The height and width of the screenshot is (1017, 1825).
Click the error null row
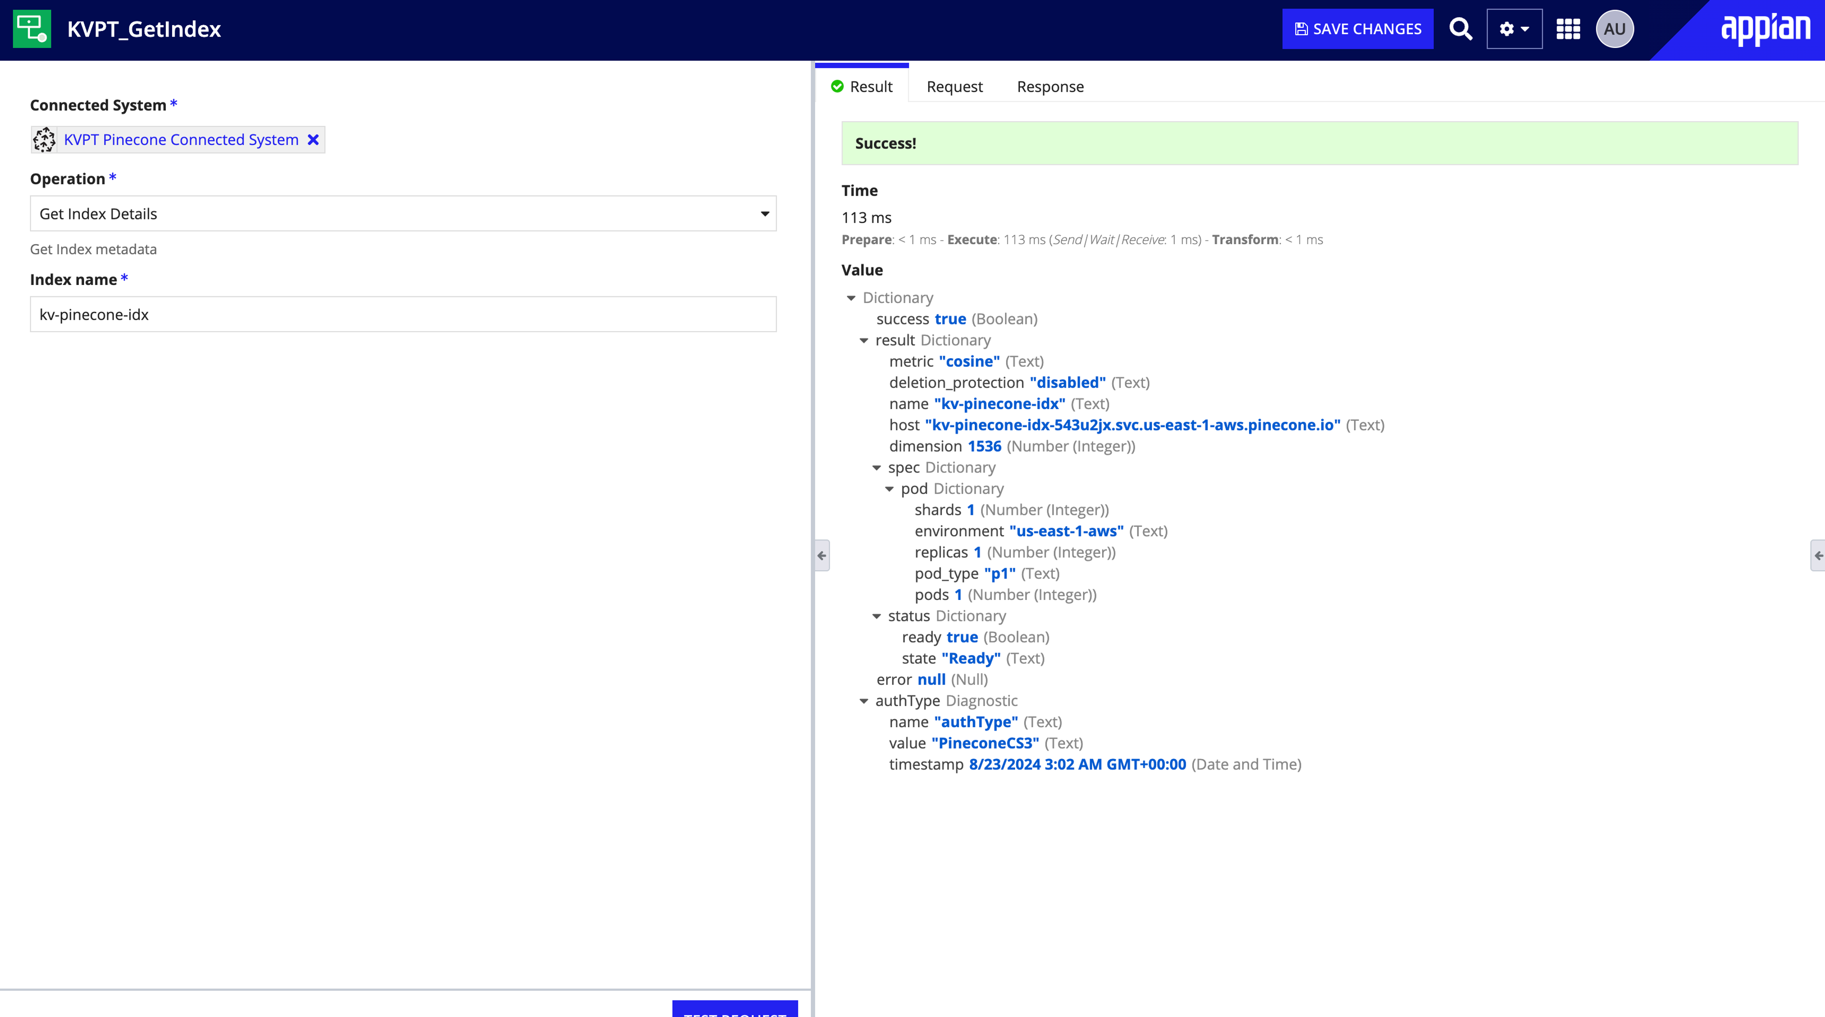click(932, 680)
